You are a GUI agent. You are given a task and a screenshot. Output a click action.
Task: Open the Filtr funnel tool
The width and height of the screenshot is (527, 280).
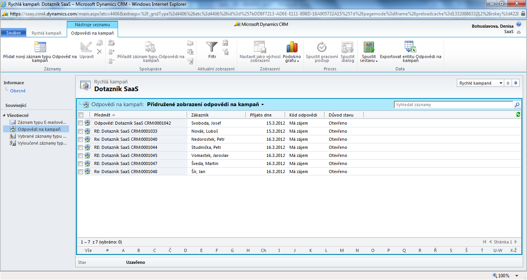pos(212,47)
